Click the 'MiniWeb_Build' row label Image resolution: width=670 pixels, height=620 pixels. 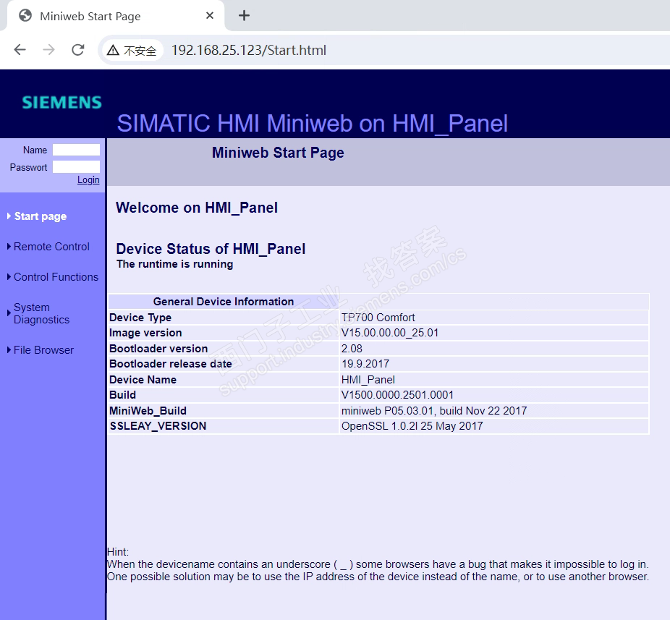tap(148, 411)
